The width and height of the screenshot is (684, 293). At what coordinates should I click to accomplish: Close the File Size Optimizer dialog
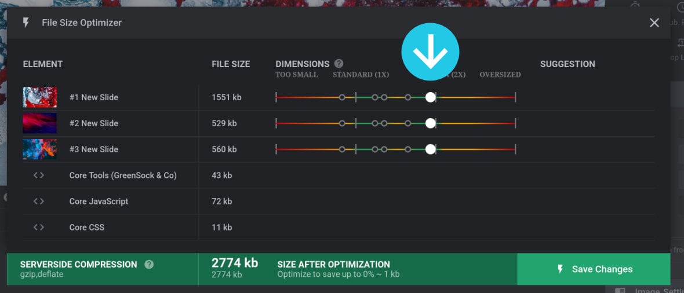click(654, 23)
